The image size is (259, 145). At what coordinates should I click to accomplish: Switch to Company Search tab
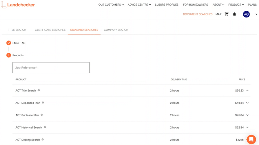(116, 30)
